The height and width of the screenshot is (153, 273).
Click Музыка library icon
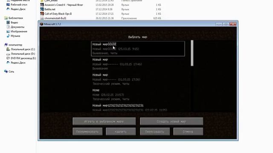click(x=8, y=36)
